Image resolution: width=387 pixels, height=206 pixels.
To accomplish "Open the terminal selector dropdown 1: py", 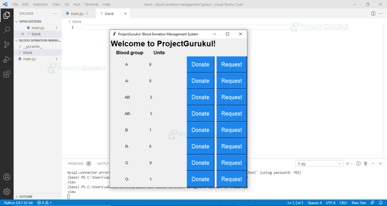I will click(319, 163).
